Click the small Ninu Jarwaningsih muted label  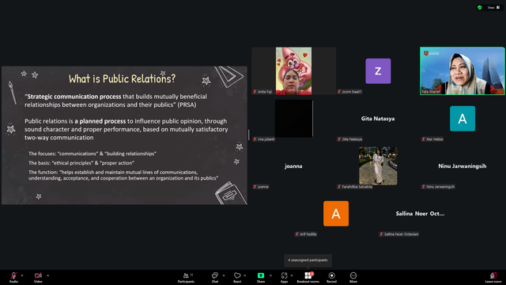[x=438, y=187]
